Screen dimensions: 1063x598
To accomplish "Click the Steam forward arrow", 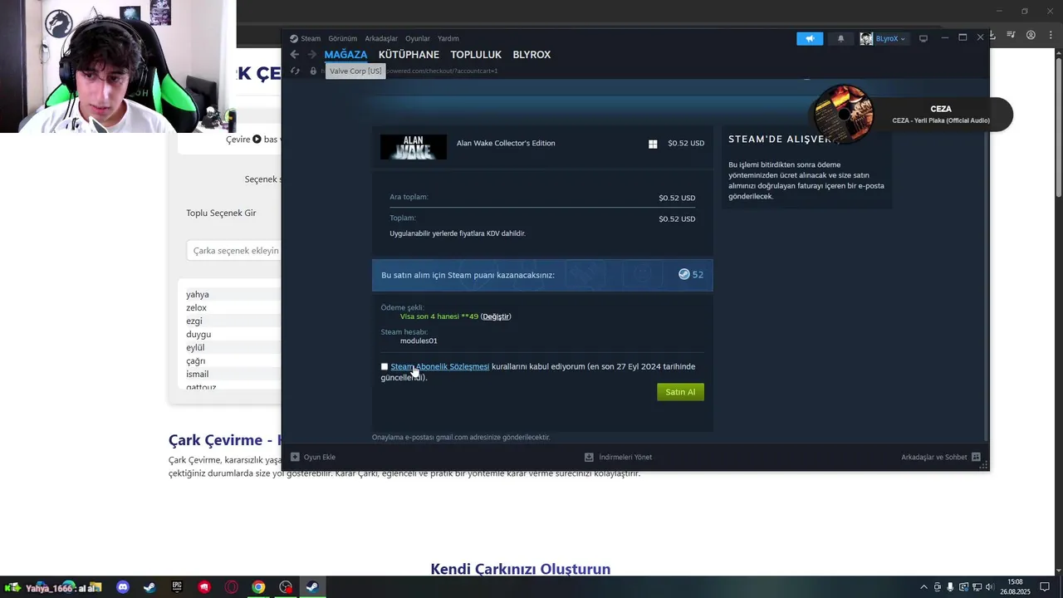I will point(311,55).
